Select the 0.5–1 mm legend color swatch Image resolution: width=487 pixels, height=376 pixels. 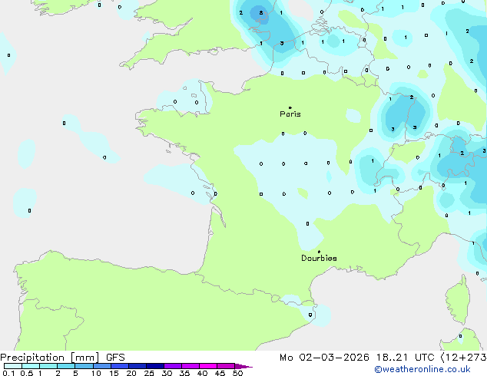(x=31, y=366)
